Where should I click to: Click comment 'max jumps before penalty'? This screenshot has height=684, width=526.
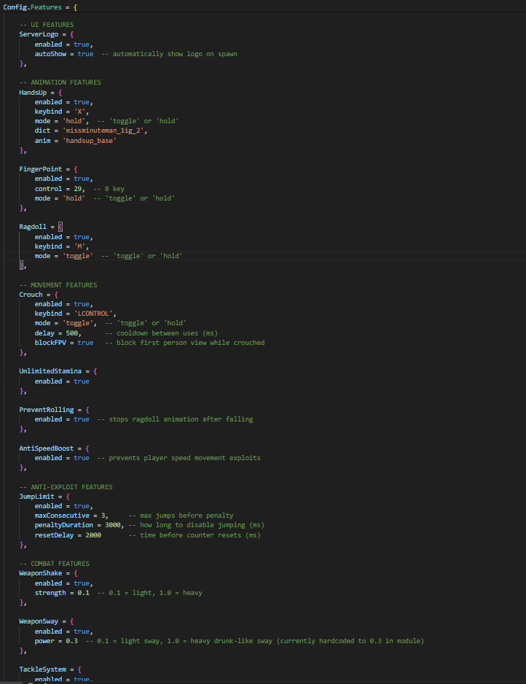[x=187, y=516]
